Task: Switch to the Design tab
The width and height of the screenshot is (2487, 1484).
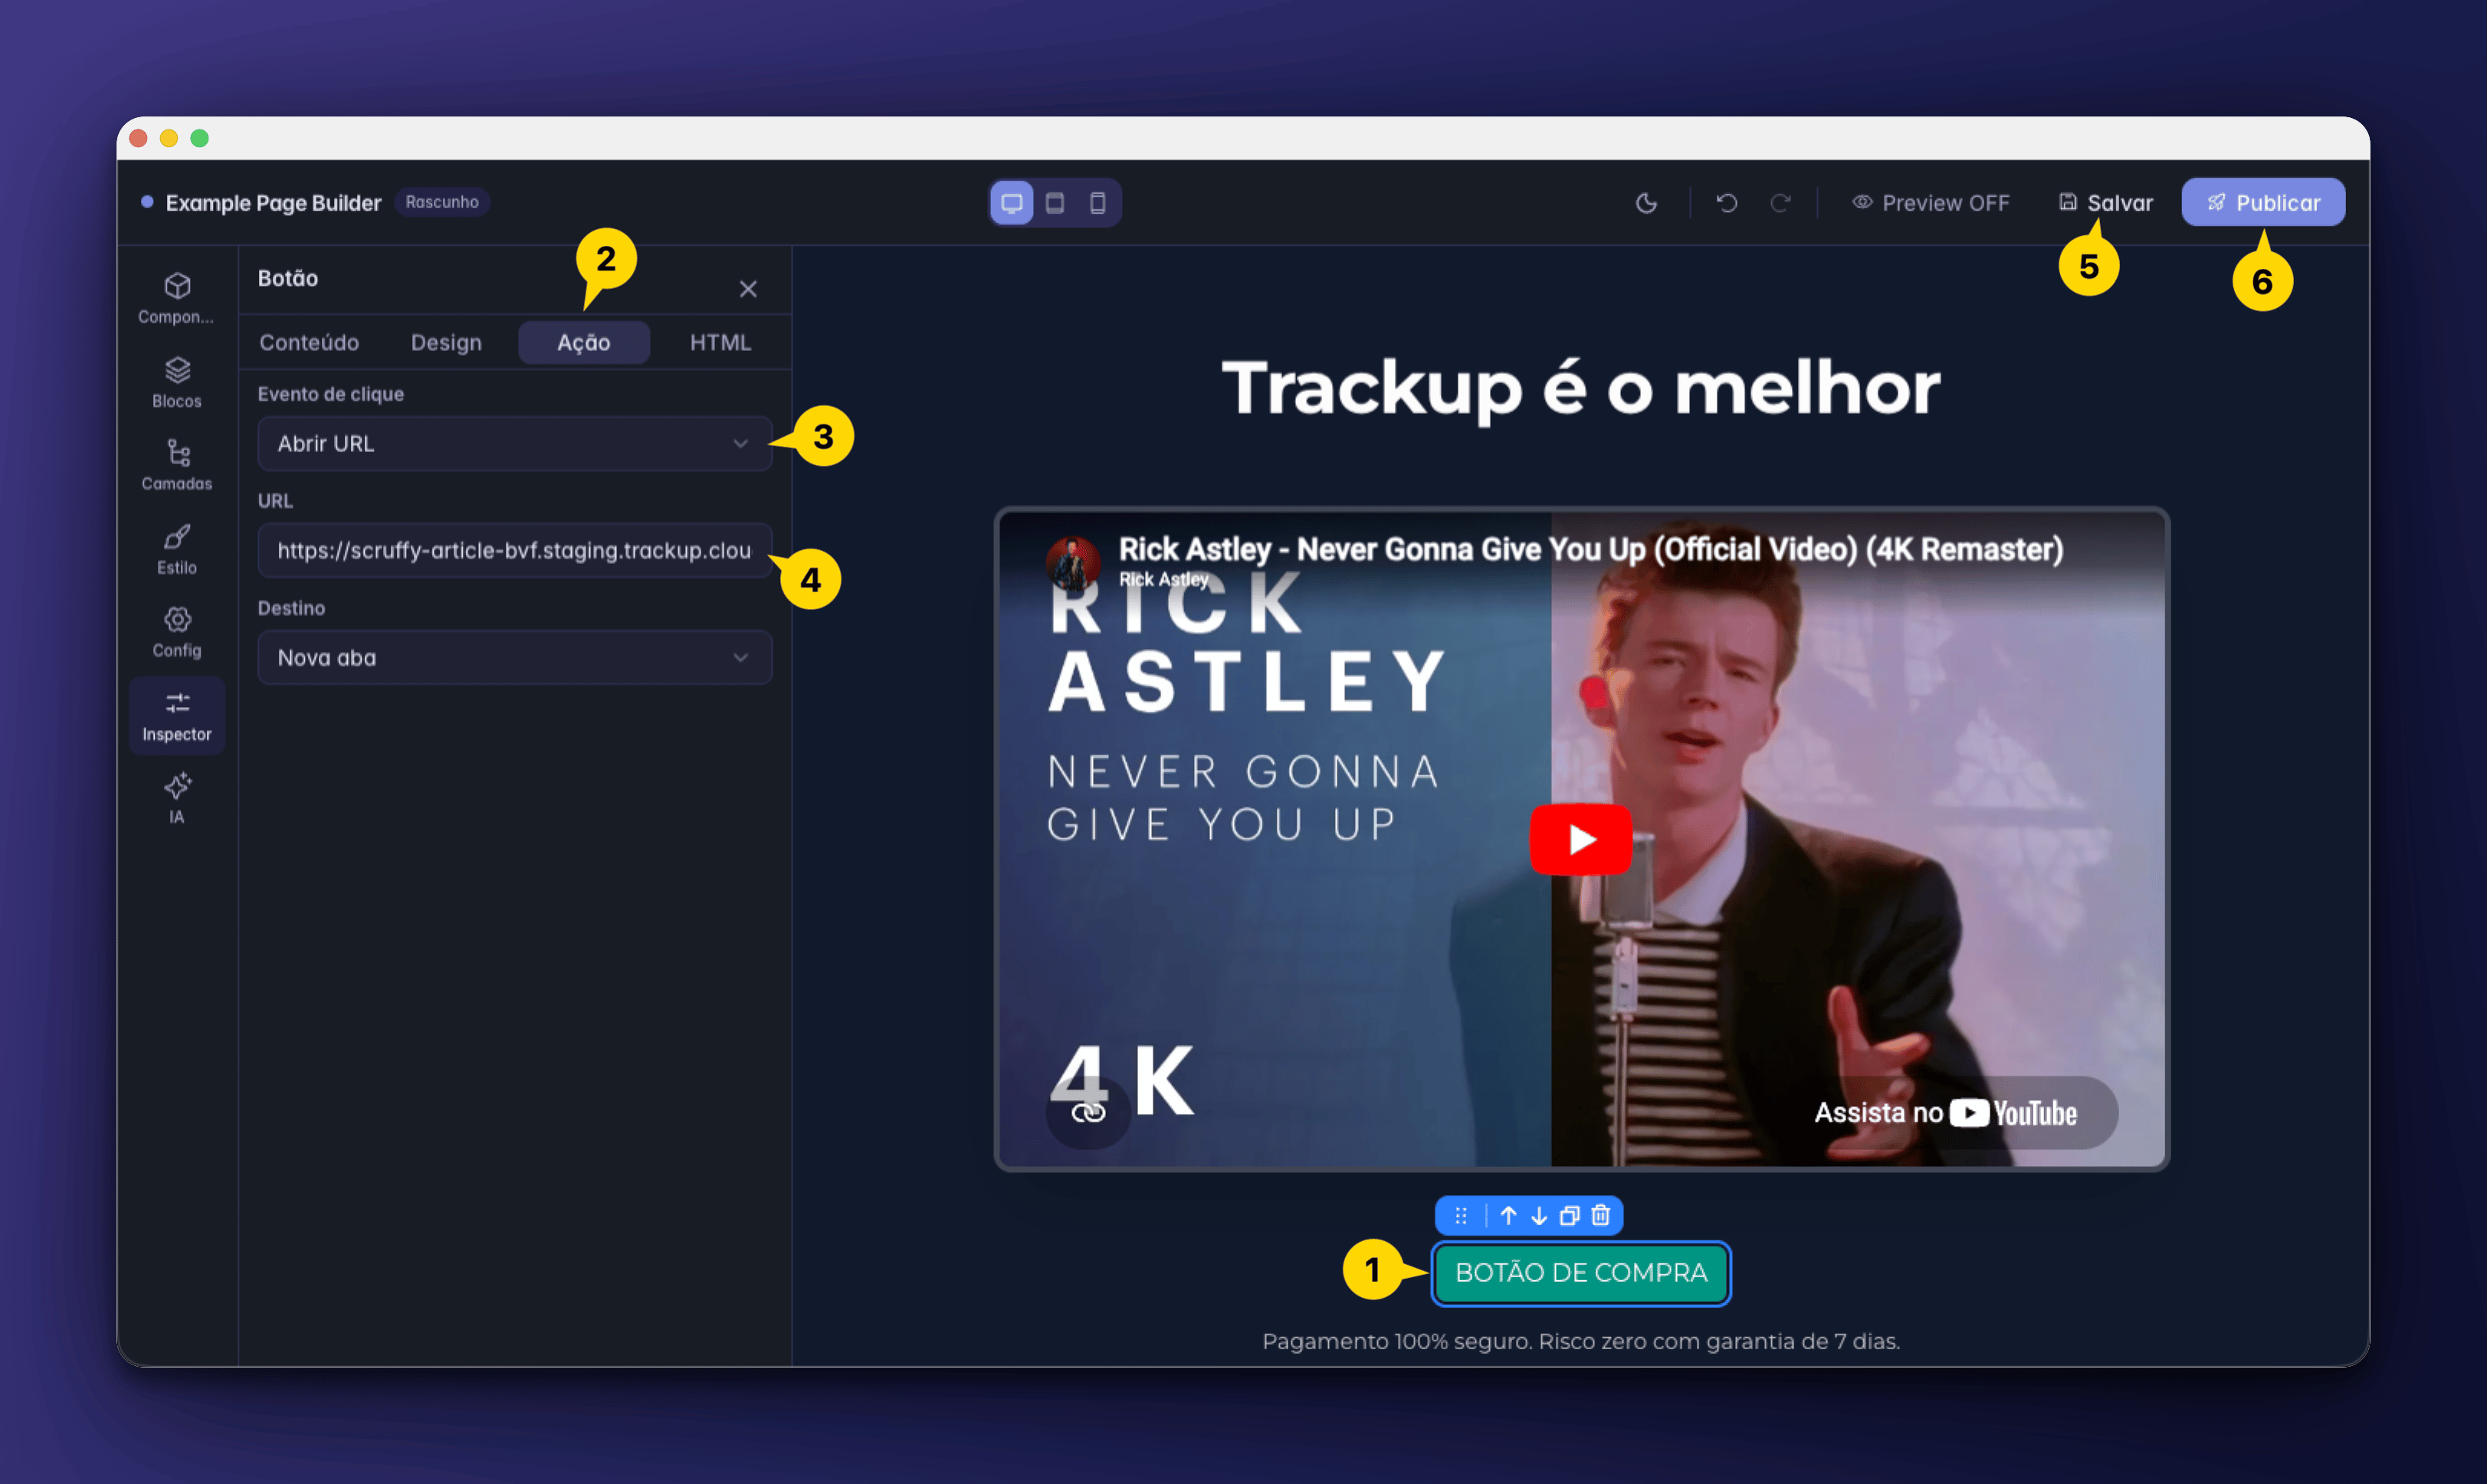Action: pyautogui.click(x=446, y=342)
